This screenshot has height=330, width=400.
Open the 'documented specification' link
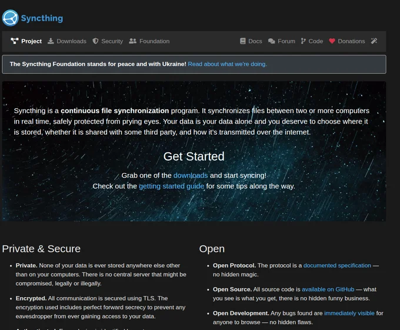pos(337,265)
